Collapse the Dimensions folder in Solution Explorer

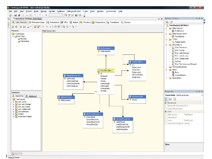[167, 45]
